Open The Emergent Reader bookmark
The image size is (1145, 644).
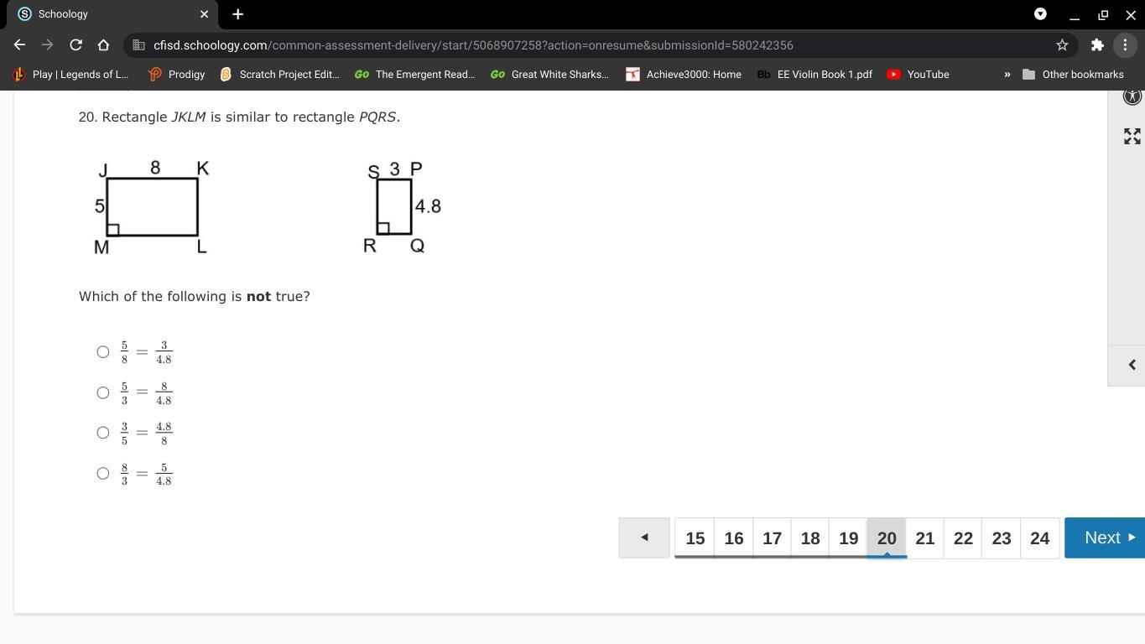(x=414, y=75)
